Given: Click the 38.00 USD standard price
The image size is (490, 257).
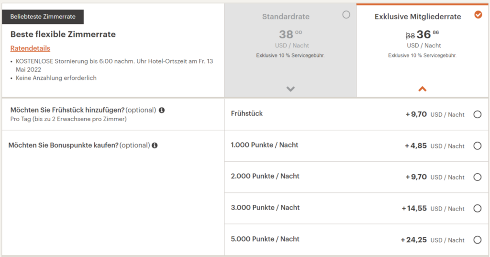Looking at the screenshot, I should pos(290,34).
